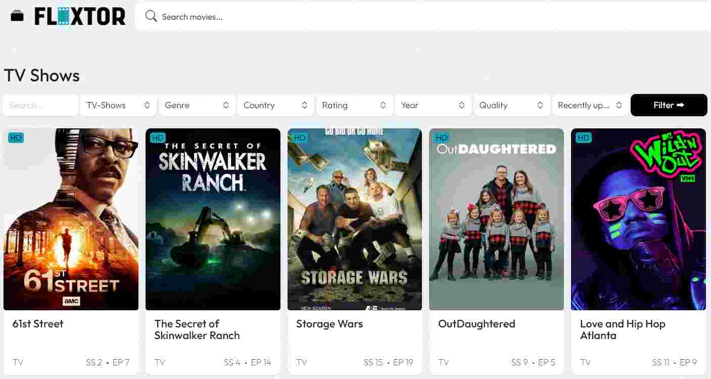Click HD badge on Storage Wars poster
This screenshot has height=379, width=711.
point(300,137)
